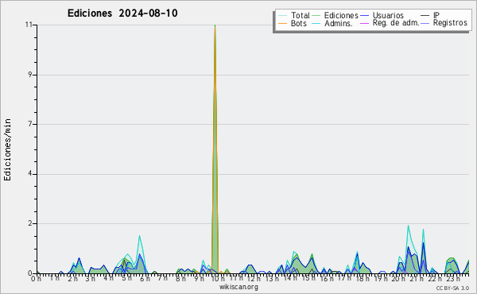This screenshot has width=477, height=294.
Task: Click the y-axis value 2
Action: tap(30, 223)
